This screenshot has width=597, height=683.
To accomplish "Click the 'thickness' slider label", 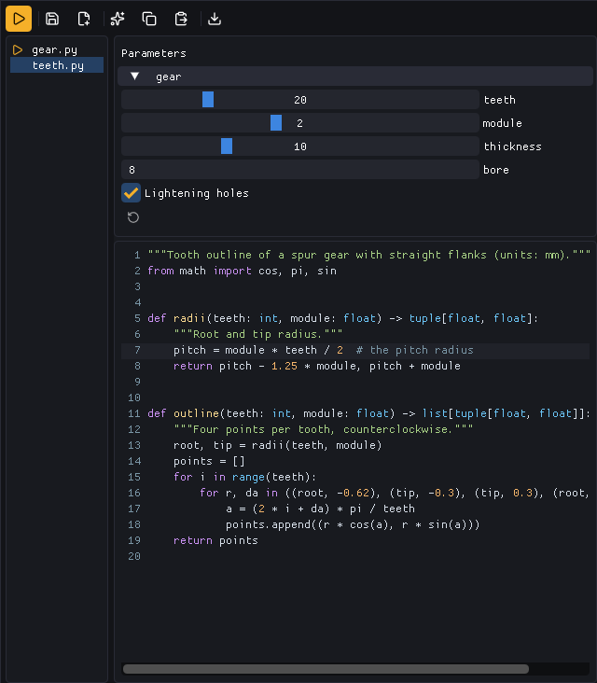I will click(512, 146).
